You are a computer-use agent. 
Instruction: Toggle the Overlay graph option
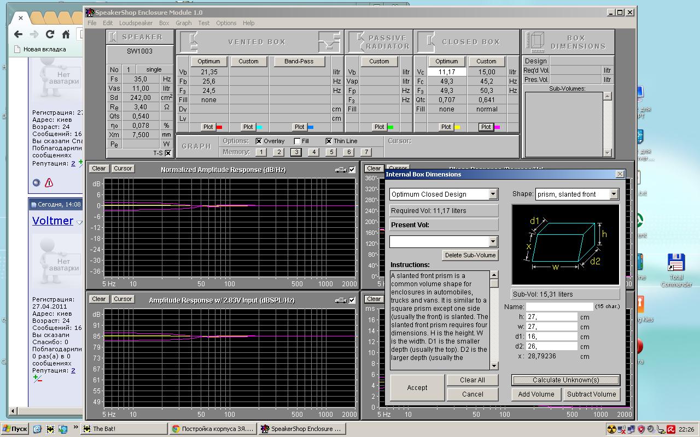tap(259, 141)
